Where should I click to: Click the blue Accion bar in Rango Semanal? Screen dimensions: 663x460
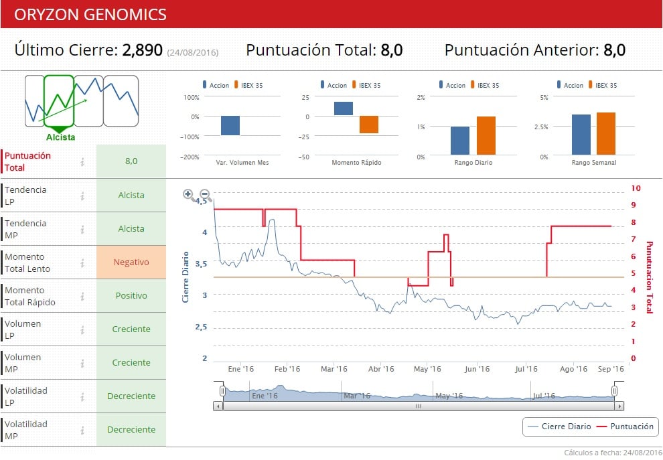[x=581, y=135]
